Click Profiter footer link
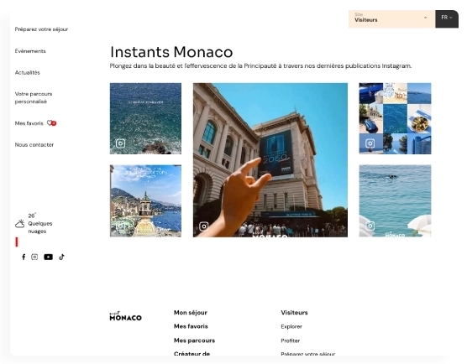This screenshot has height=364, width=467. [291, 341]
